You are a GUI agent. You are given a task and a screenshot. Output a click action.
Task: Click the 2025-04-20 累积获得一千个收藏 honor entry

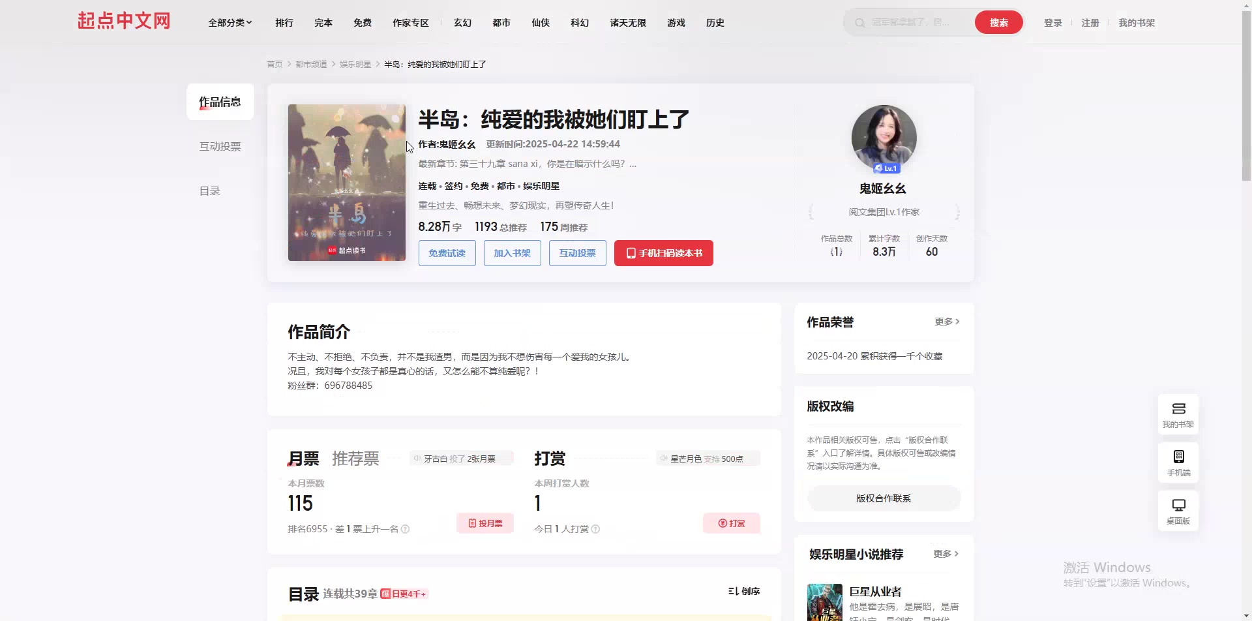(874, 356)
